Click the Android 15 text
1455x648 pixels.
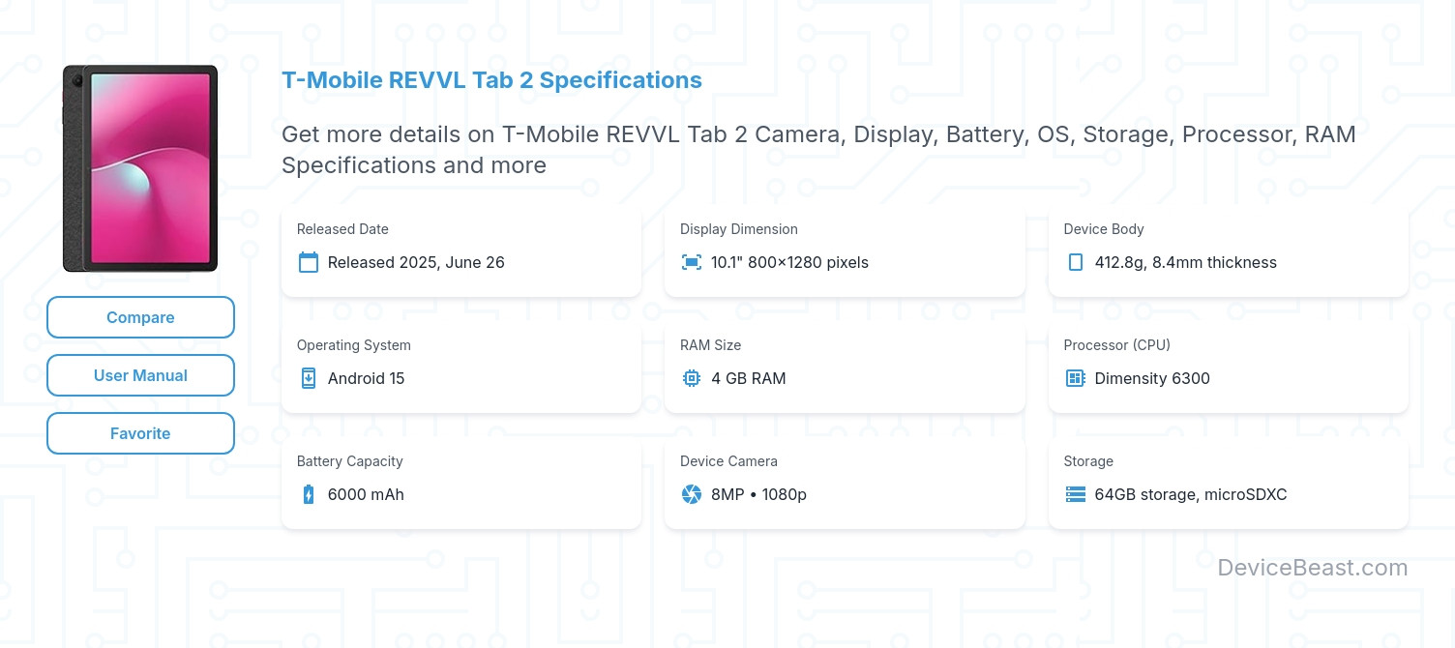pyautogui.click(x=366, y=378)
